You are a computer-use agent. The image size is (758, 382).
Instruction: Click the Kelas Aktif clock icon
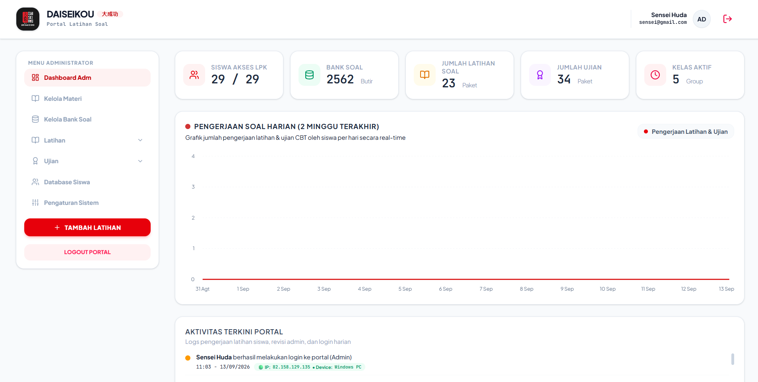pyautogui.click(x=655, y=75)
